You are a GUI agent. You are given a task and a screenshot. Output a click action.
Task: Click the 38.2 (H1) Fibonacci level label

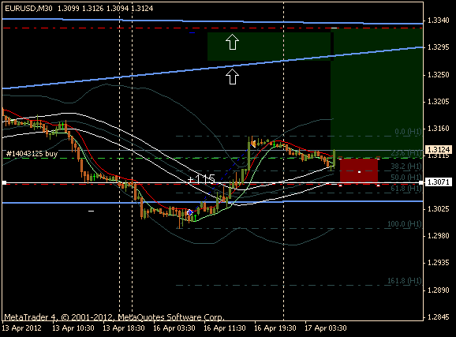click(406, 167)
